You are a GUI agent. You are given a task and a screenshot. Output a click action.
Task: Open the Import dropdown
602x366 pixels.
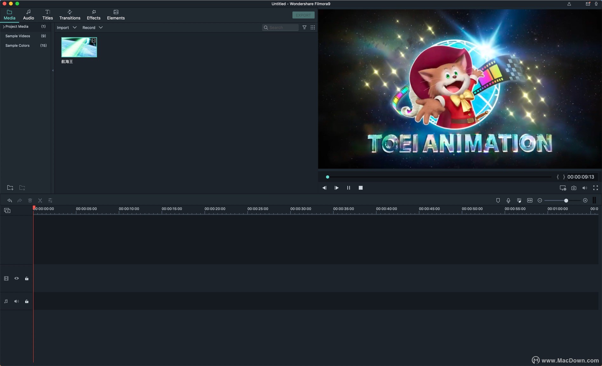66,28
